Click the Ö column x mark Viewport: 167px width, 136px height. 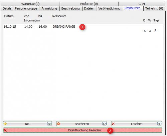145,31
